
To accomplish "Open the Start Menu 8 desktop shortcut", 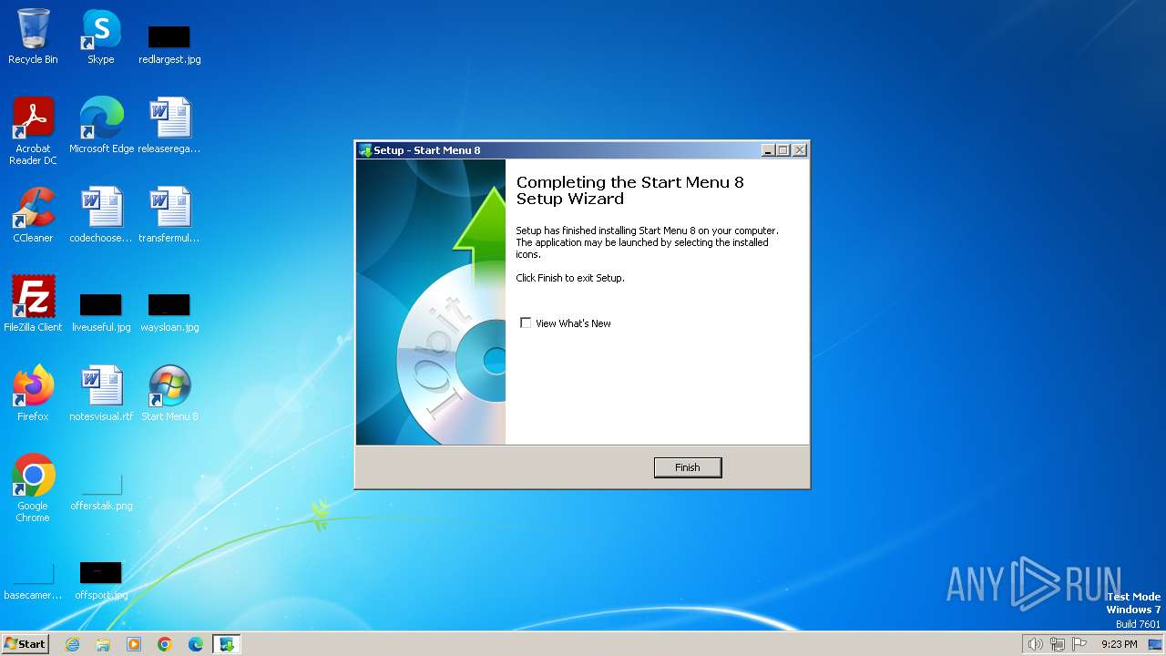I will 169,394.
